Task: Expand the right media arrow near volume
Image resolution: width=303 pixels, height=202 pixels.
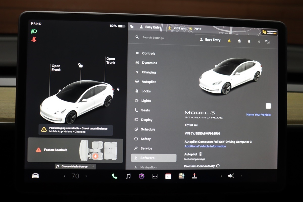Action: 241,175
